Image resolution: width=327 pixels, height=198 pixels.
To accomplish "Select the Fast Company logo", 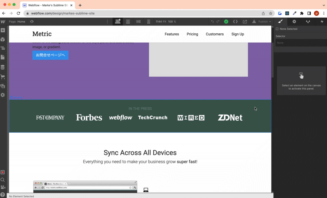I will tap(50, 118).
